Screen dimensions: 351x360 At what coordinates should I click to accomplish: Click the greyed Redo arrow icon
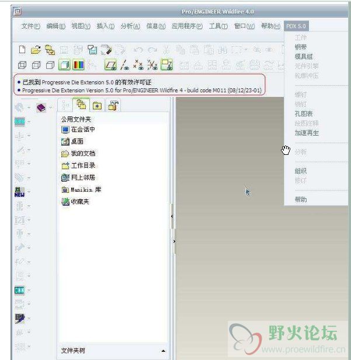(152, 50)
